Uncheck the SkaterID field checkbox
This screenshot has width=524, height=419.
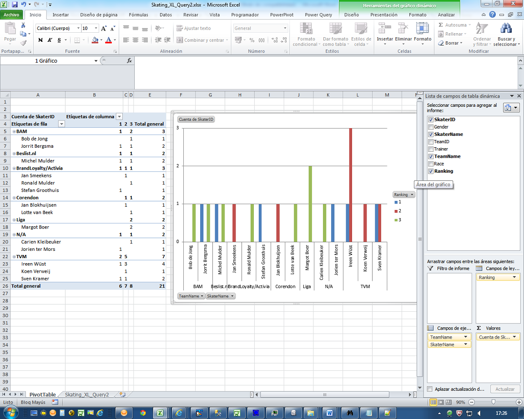tap(431, 120)
